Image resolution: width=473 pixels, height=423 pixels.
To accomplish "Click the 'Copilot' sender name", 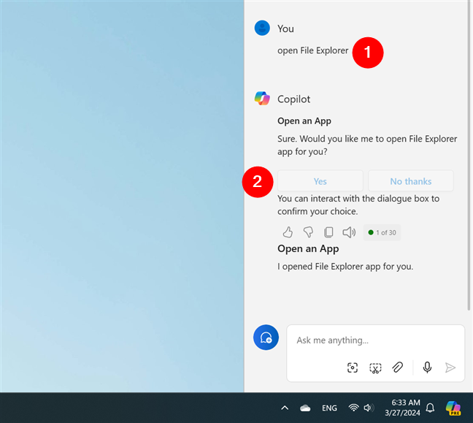I will pos(293,99).
